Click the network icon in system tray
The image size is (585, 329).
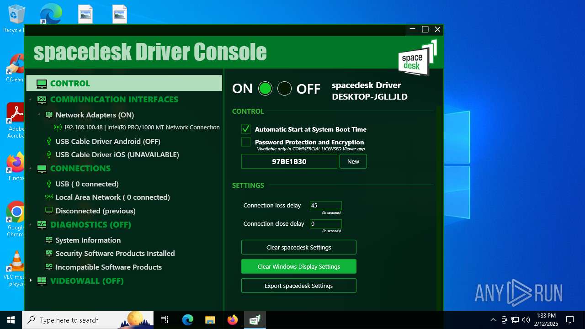515,320
